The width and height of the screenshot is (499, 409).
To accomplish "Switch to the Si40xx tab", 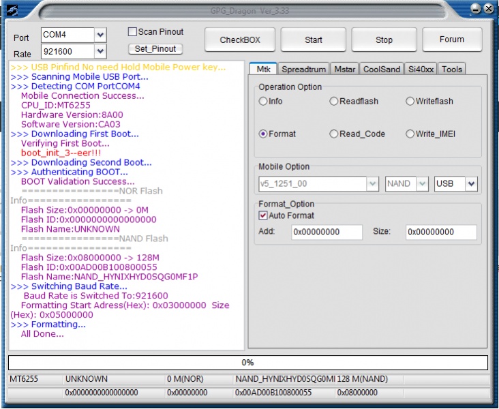I will coord(421,70).
